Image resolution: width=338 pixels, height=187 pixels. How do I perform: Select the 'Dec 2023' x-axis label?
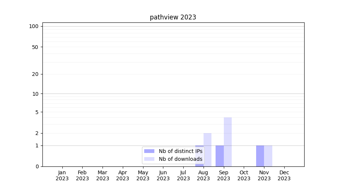pyautogui.click(x=284, y=175)
